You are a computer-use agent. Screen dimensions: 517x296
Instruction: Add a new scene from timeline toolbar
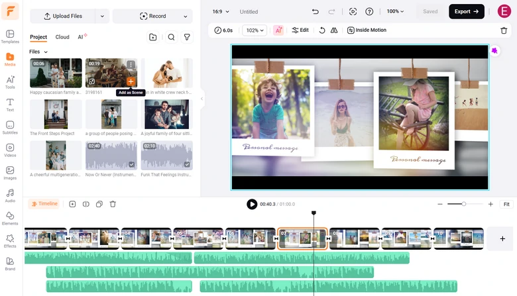point(72,204)
